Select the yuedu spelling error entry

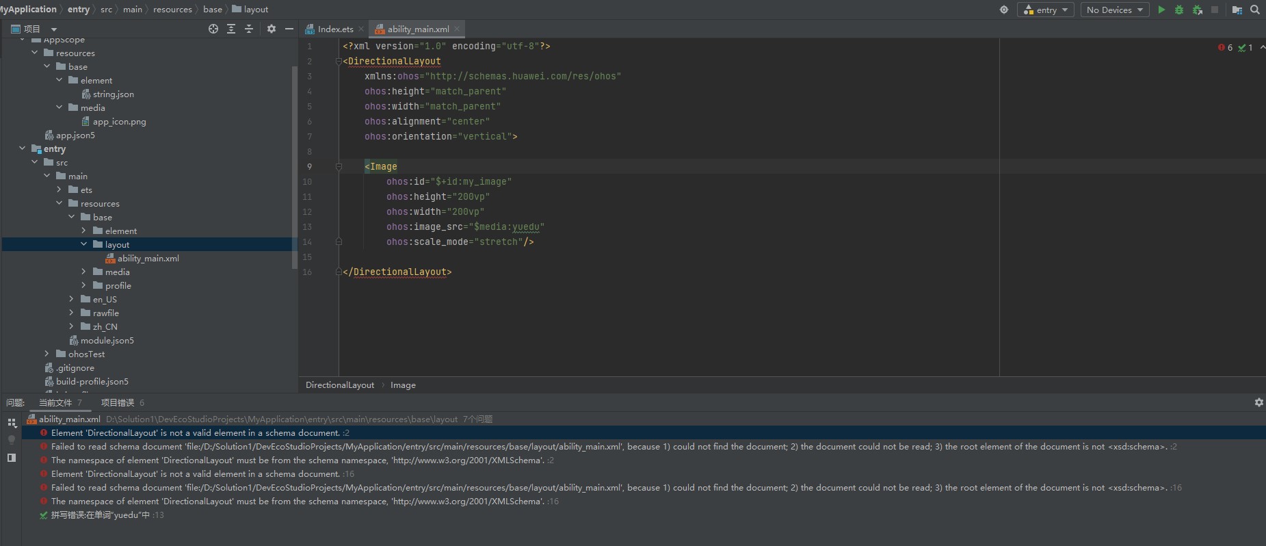pyautogui.click(x=101, y=515)
